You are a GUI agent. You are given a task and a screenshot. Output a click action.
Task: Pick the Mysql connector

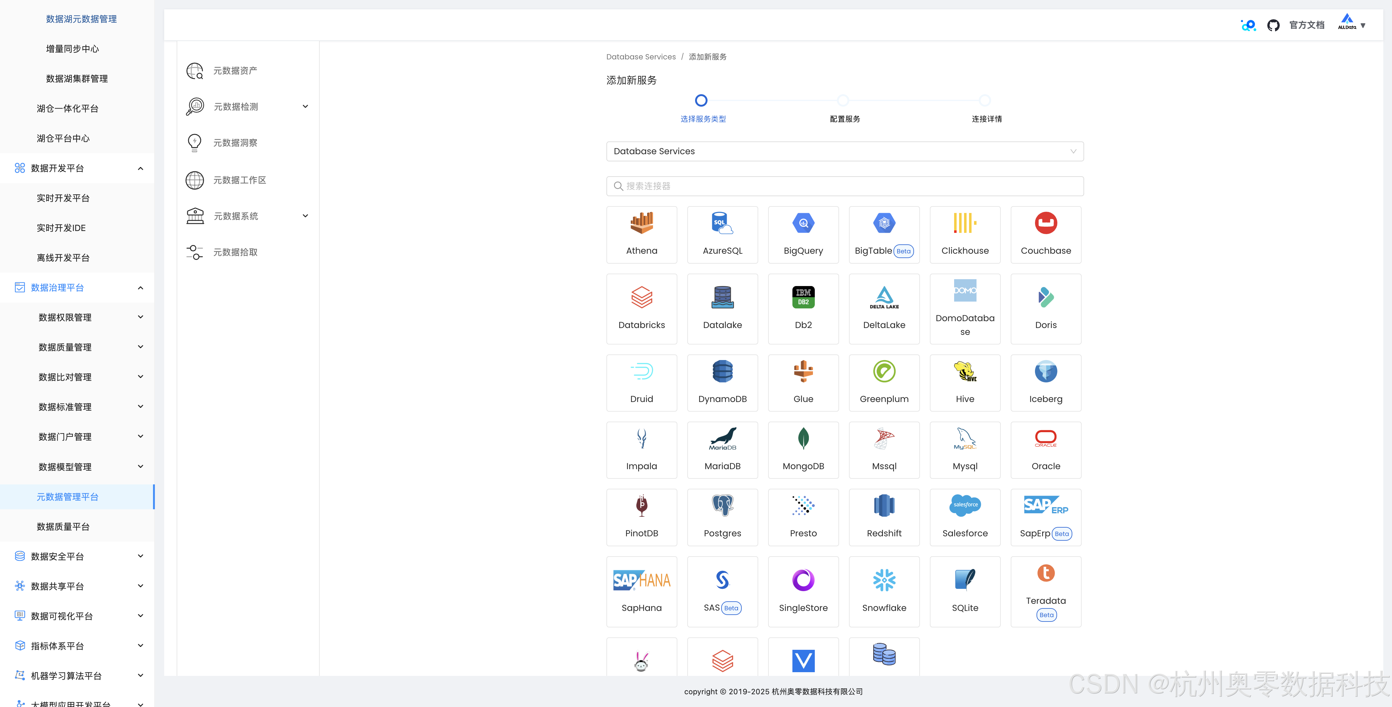pos(965,451)
